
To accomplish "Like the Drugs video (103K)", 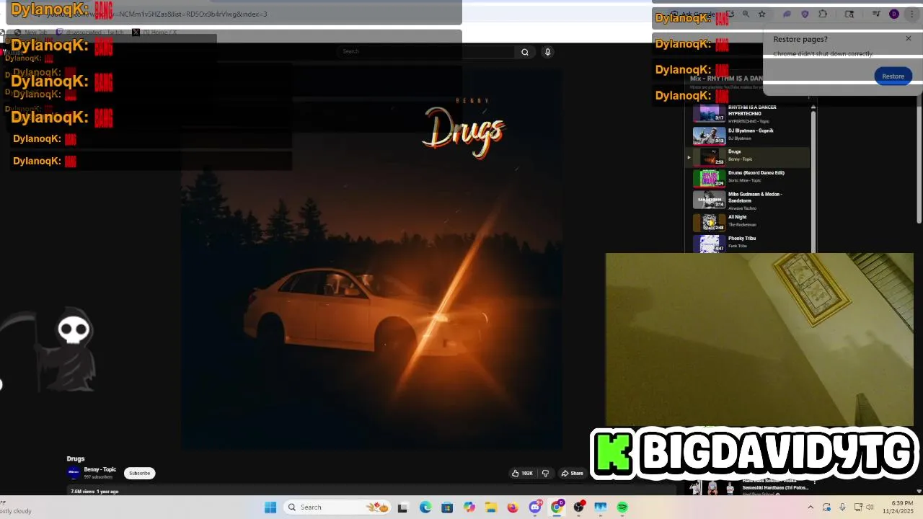I will tap(522, 473).
